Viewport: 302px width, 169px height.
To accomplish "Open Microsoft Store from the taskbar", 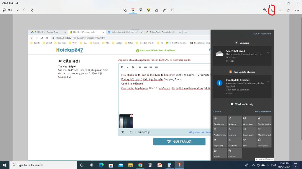I will (111, 165).
